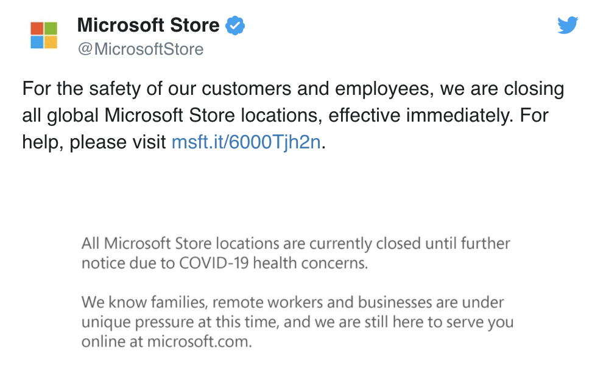This screenshot has width=592, height=371.
Task: Click the yellow square of Microsoft logo
Action: pyautogui.click(x=51, y=42)
